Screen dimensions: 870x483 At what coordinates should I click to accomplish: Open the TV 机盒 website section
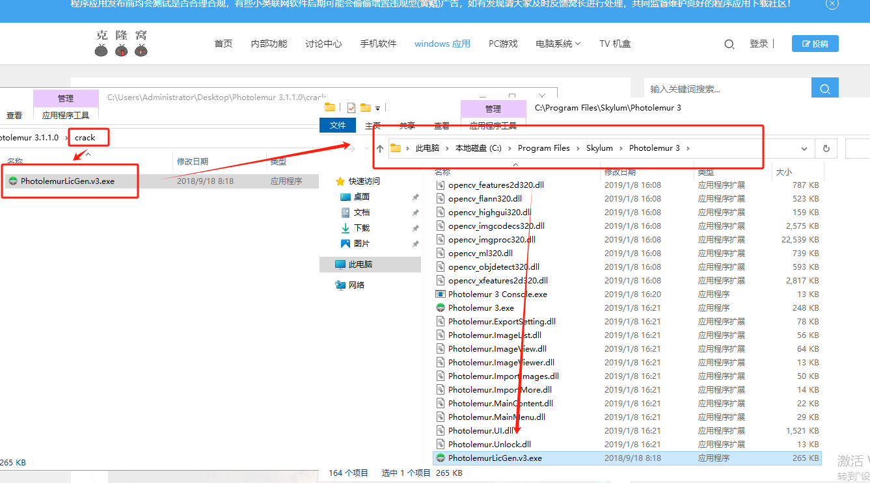tap(615, 44)
